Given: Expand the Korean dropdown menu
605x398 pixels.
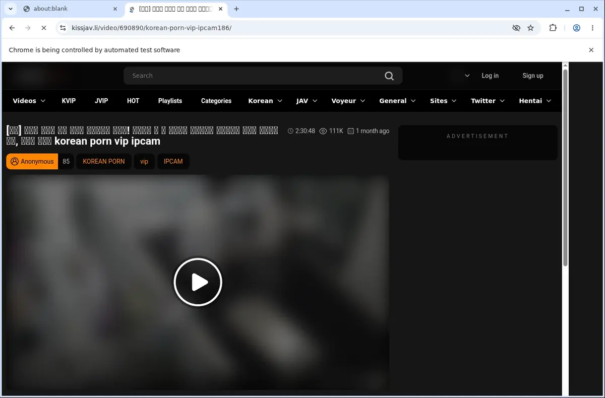Looking at the screenshot, I should pyautogui.click(x=265, y=101).
